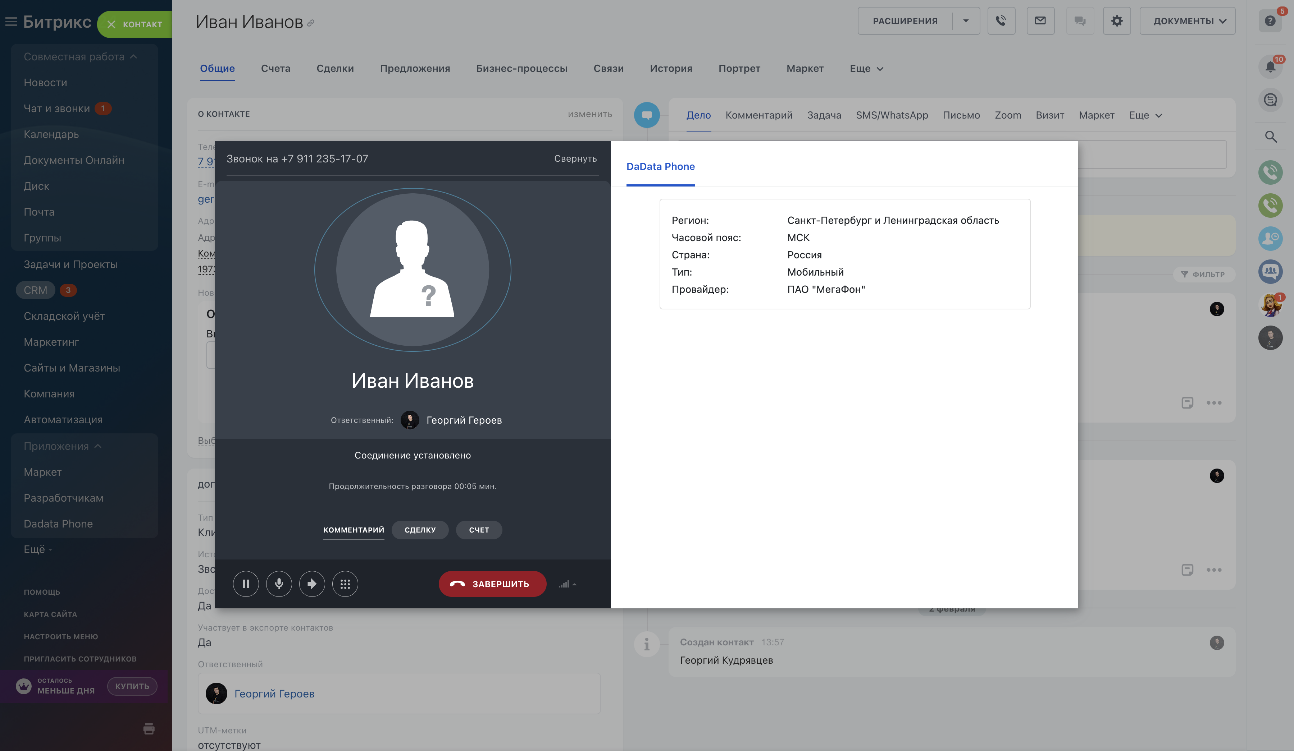The width and height of the screenshot is (1294, 751).
Task: Mute the microphone in call window
Action: [x=279, y=584]
